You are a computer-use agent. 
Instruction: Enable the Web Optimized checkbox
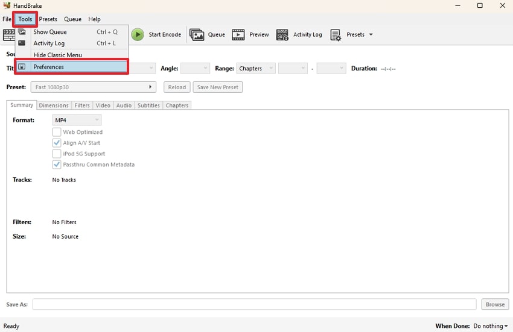coord(57,132)
